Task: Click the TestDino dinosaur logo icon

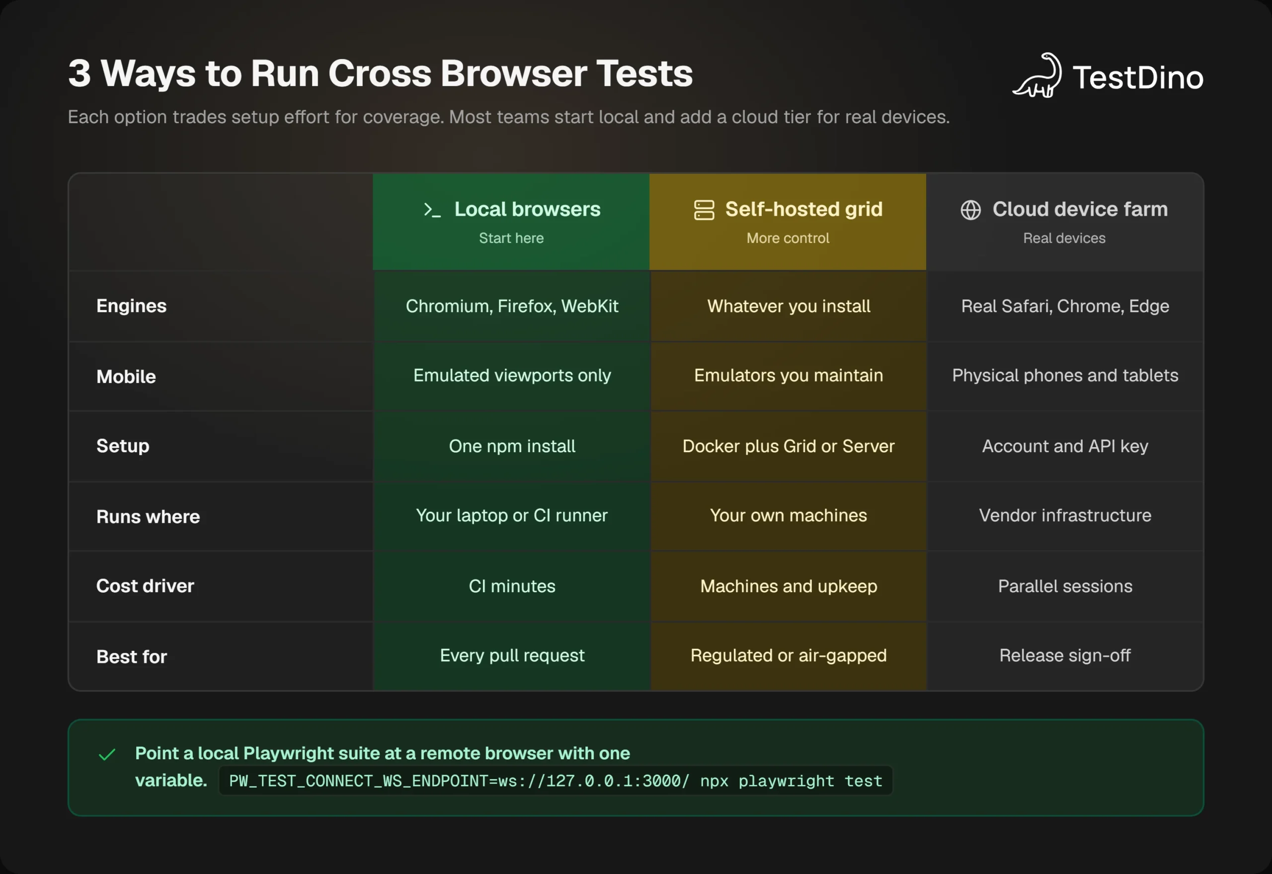Action: click(x=1037, y=76)
